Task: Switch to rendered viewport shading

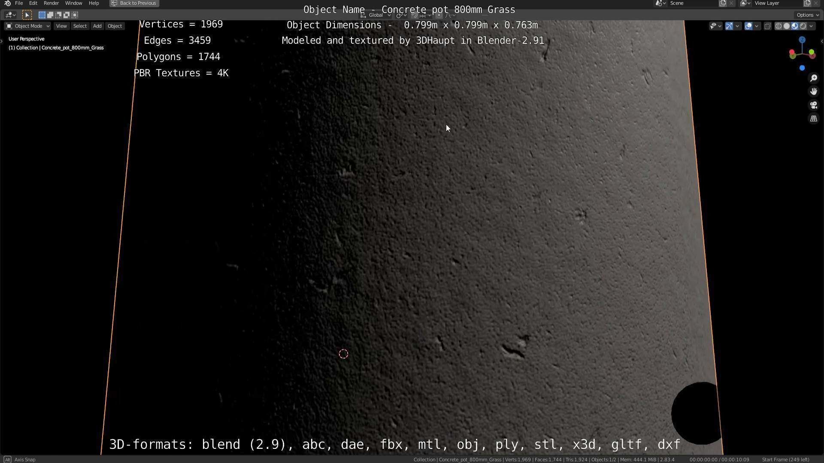Action: 803,26
